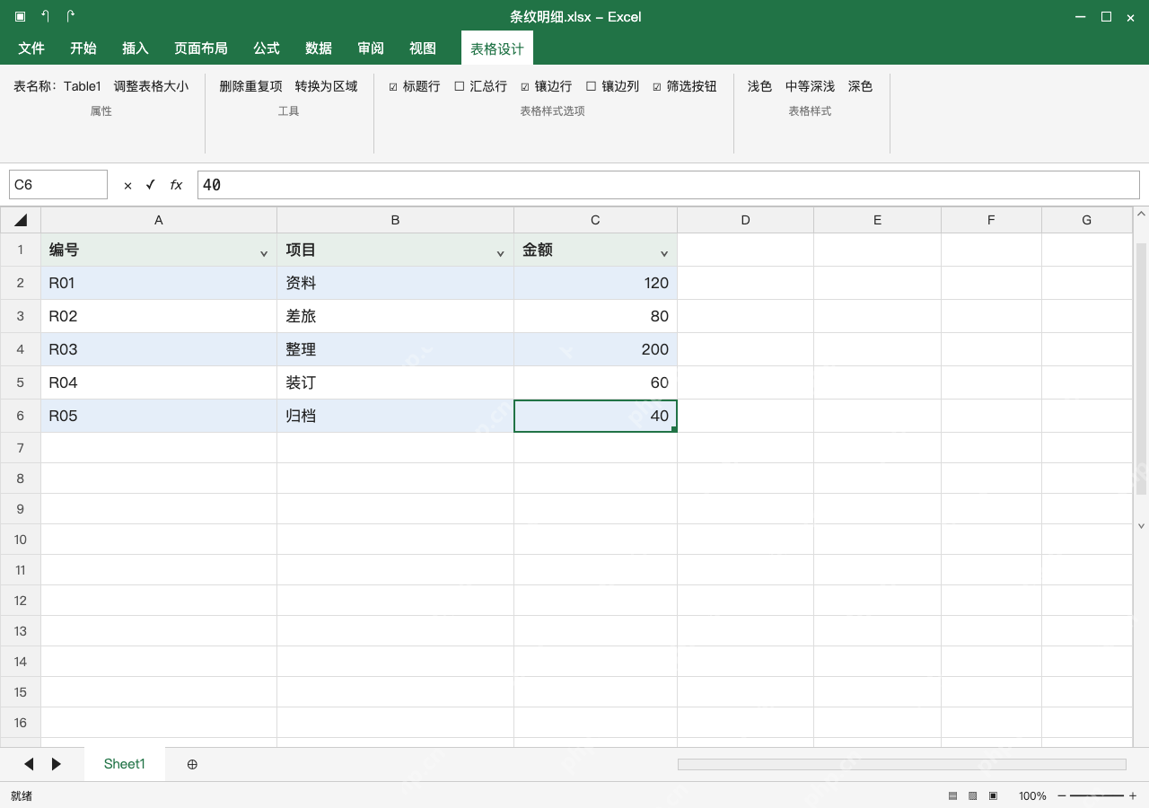The image size is (1149, 808).
Task: Open the 项目 column filter dropdown
Action: coord(501,254)
